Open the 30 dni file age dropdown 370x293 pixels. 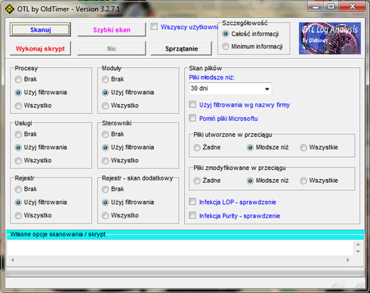click(230, 88)
